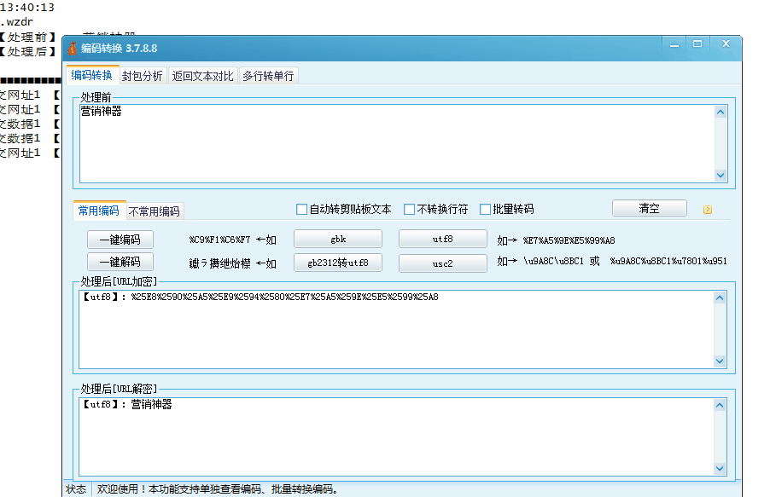This screenshot has width=770, height=497.
Task: Enable 自动转剪贴板文本 checkbox
Action: tap(302, 209)
